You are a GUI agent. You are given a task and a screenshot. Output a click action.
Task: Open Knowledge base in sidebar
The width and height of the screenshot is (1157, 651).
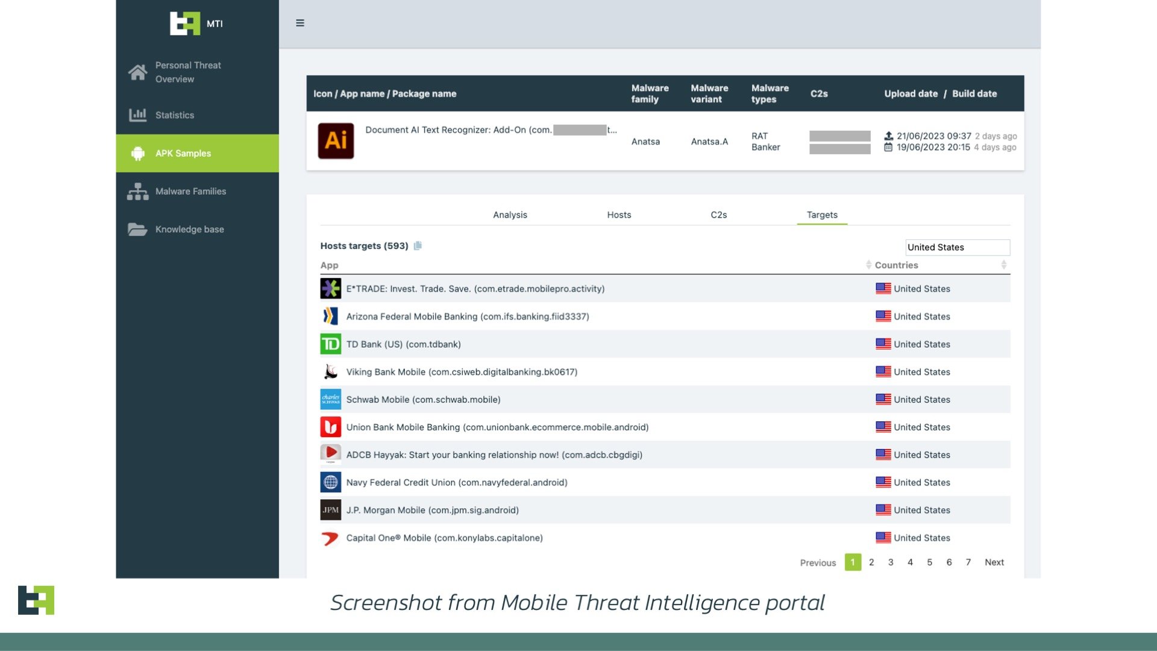click(197, 229)
